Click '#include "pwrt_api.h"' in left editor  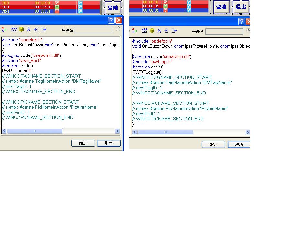pos(22,61)
